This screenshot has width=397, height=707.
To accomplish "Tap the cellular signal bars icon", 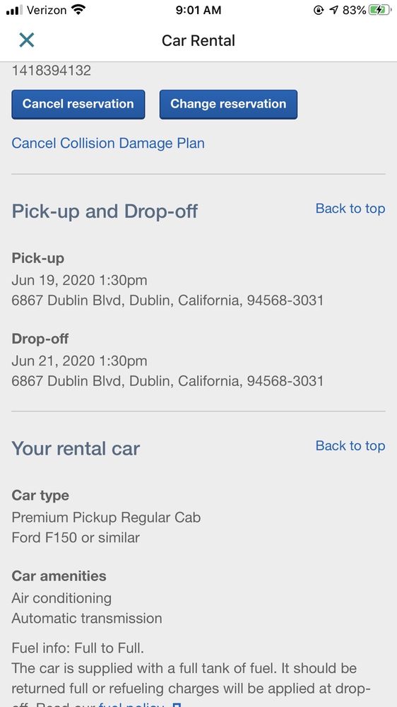I will click(14, 10).
